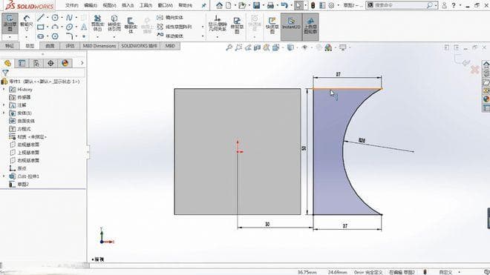The height and width of the screenshot is (275, 490).
Task: Select the Ellipse sketch tool
Action: (69, 27)
